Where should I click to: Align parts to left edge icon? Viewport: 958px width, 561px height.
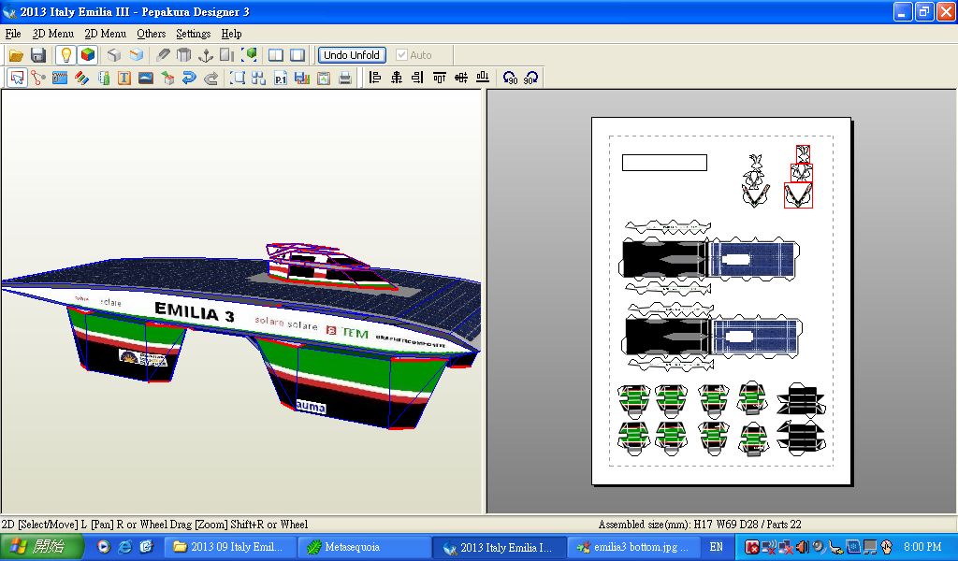pyautogui.click(x=375, y=79)
